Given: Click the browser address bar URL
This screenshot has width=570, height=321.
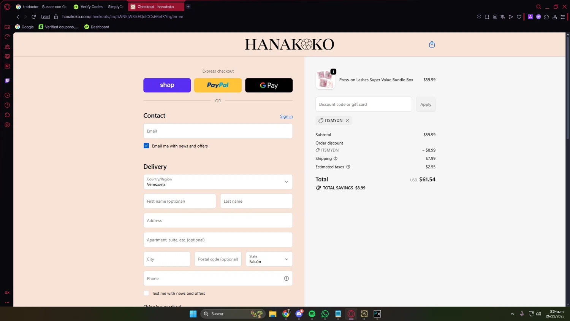Looking at the screenshot, I should [x=123, y=17].
